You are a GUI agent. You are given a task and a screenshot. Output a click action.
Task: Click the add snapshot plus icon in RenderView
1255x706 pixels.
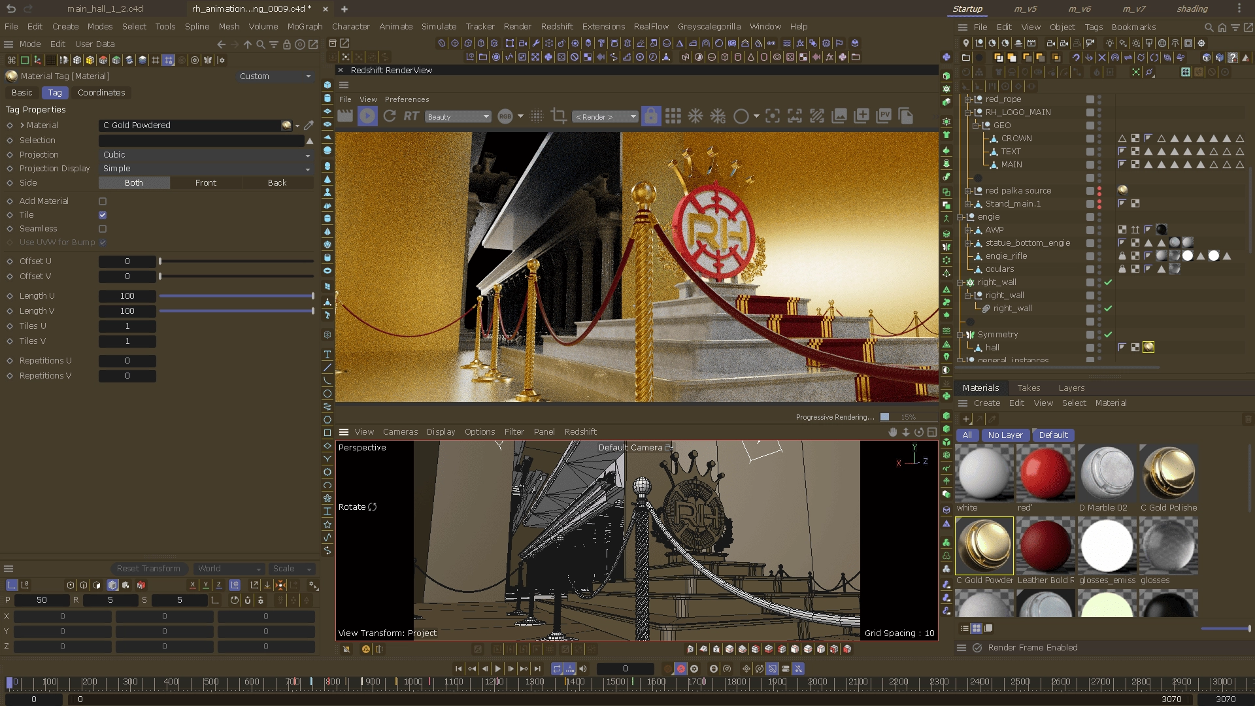coord(862,116)
